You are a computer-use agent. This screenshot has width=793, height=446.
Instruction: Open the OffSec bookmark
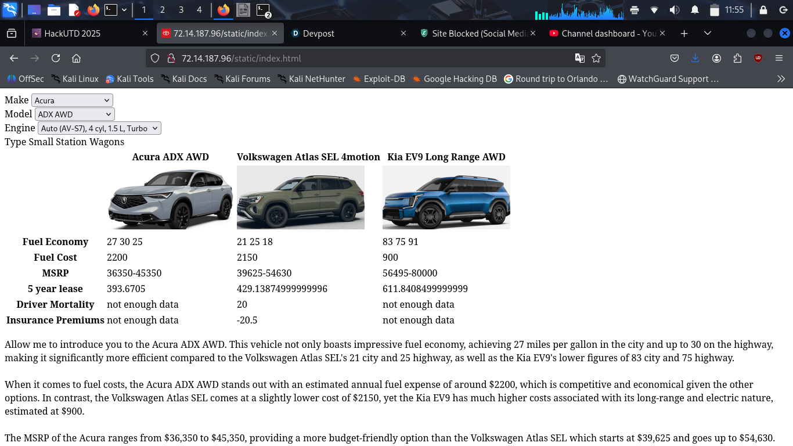tap(25, 79)
